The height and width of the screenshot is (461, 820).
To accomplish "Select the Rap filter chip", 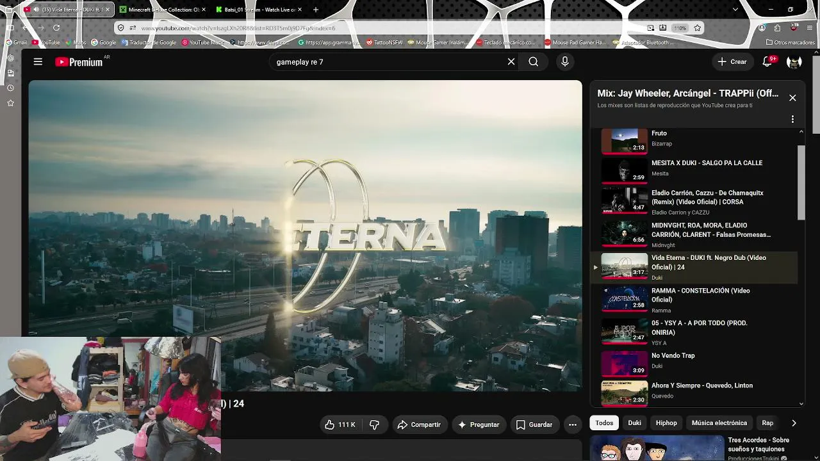I will tap(767, 423).
